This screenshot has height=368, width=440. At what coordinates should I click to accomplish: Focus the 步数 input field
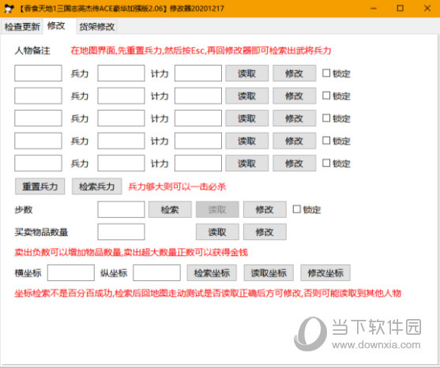click(x=121, y=209)
